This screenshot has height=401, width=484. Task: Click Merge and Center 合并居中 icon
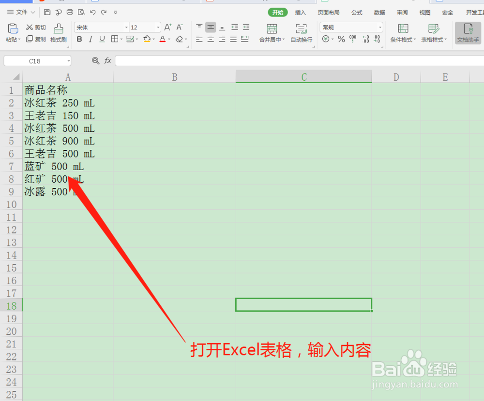[x=272, y=29]
